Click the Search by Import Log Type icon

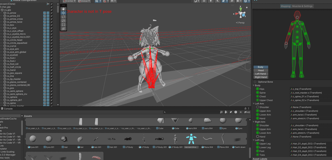click(236, 112)
